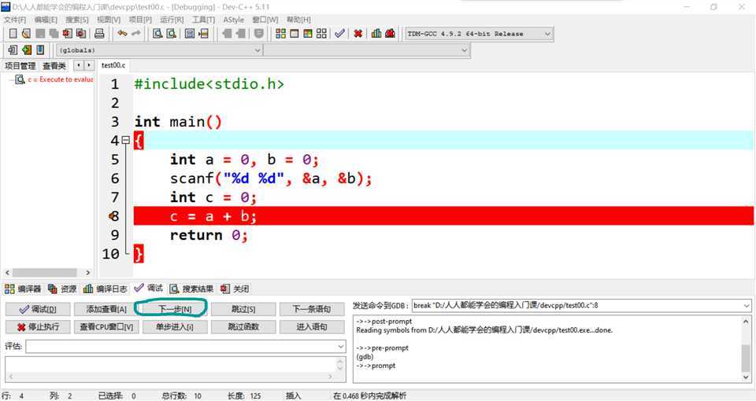
Task: Open the 搜索[S] menu
Action: tap(77, 20)
